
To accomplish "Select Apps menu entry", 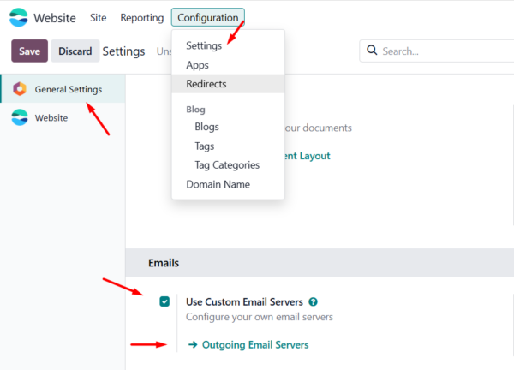I will tap(197, 65).
